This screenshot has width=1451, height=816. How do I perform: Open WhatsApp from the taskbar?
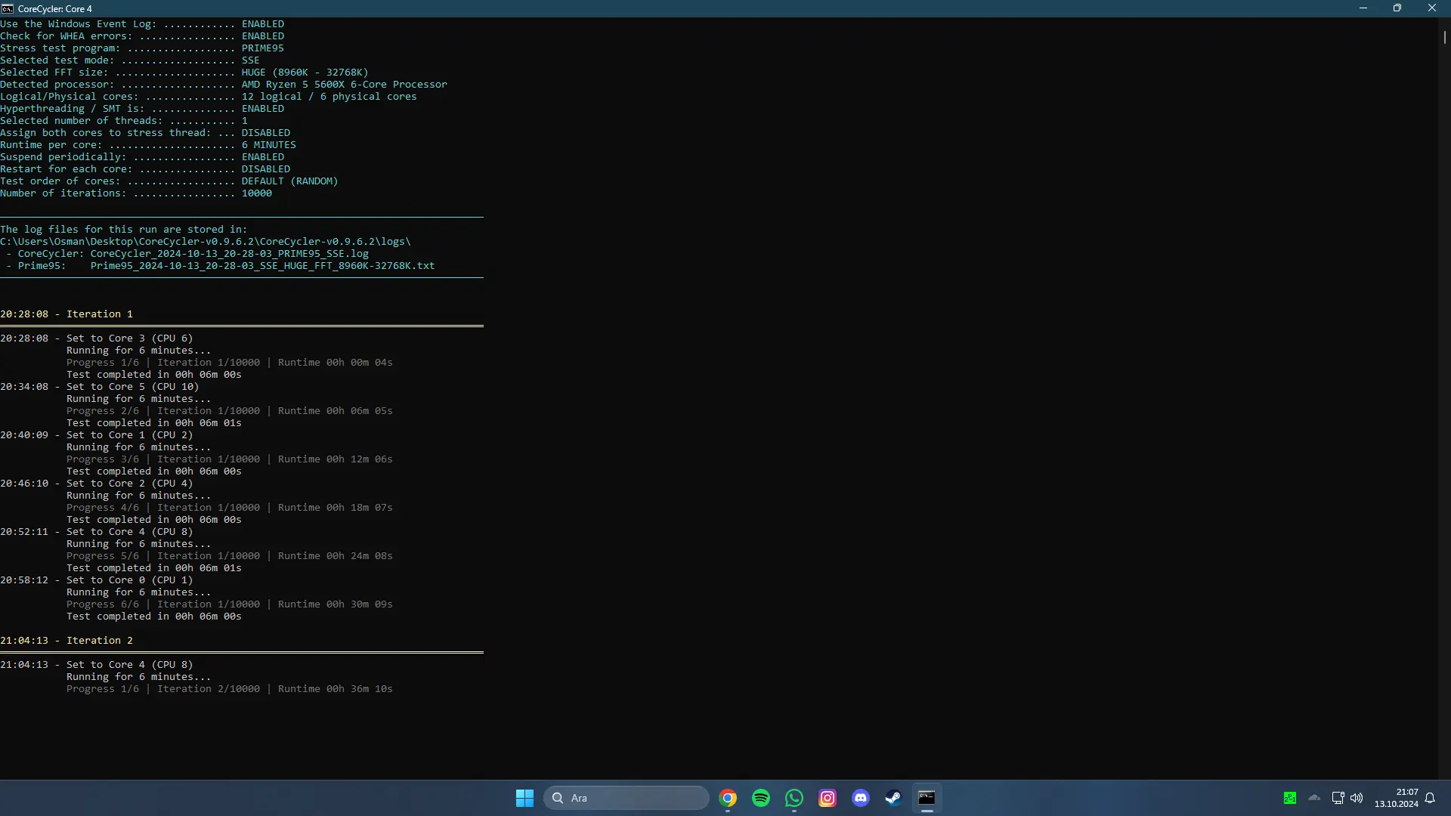coord(794,798)
